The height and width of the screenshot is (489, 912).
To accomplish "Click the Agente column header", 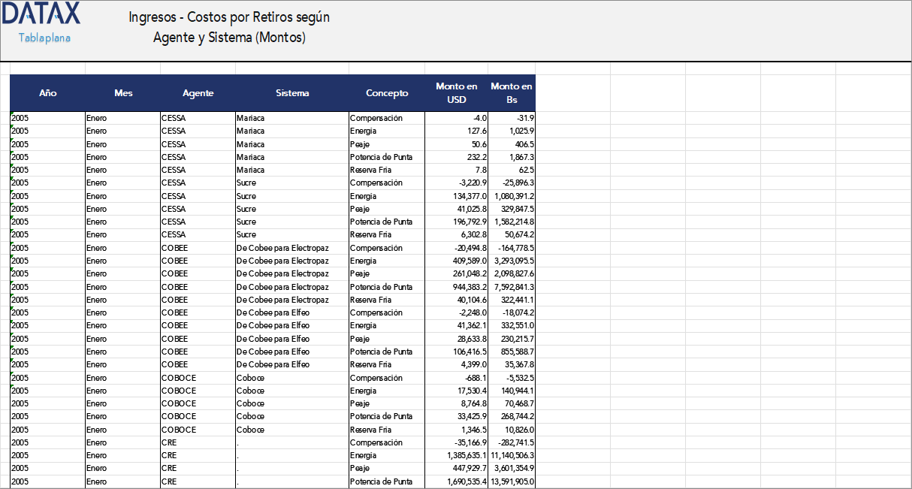I will pos(198,93).
